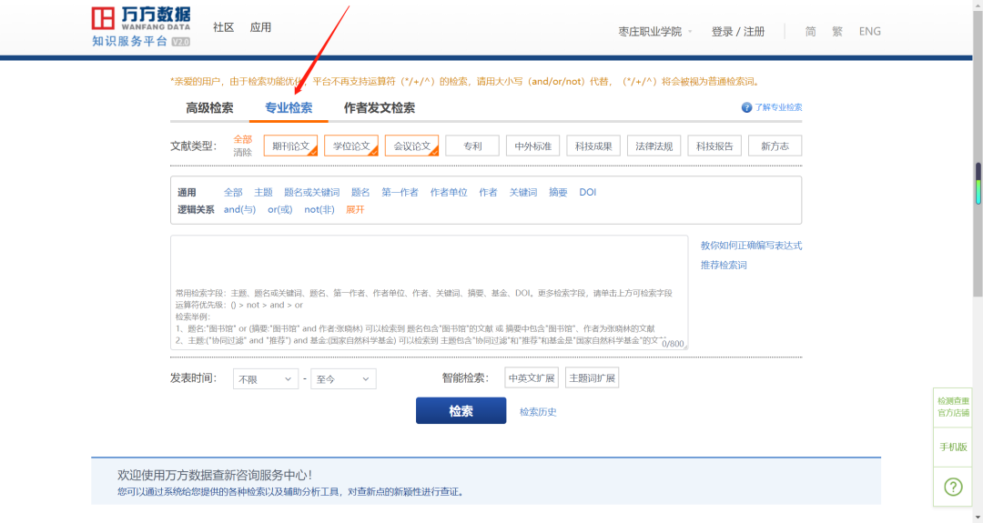Insert 全部 search field

233,192
